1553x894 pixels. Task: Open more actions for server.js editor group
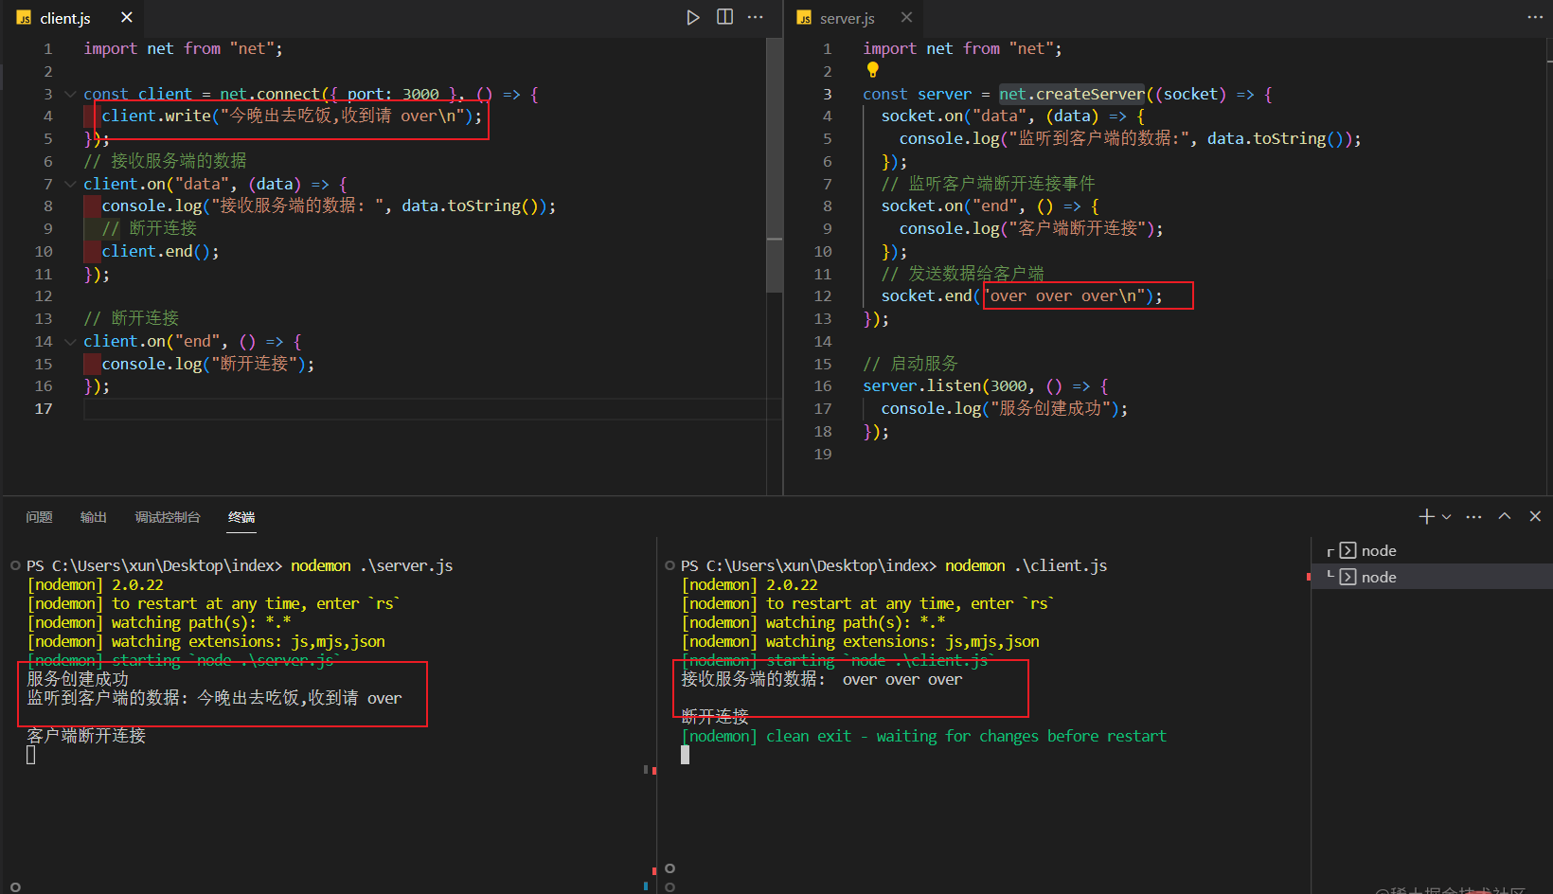(1535, 17)
